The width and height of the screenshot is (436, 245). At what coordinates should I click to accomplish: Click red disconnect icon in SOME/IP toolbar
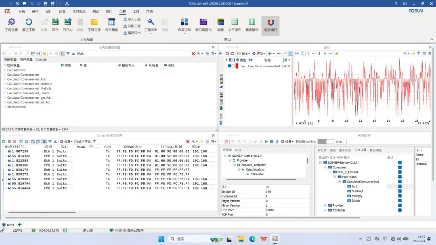click(x=226, y=141)
